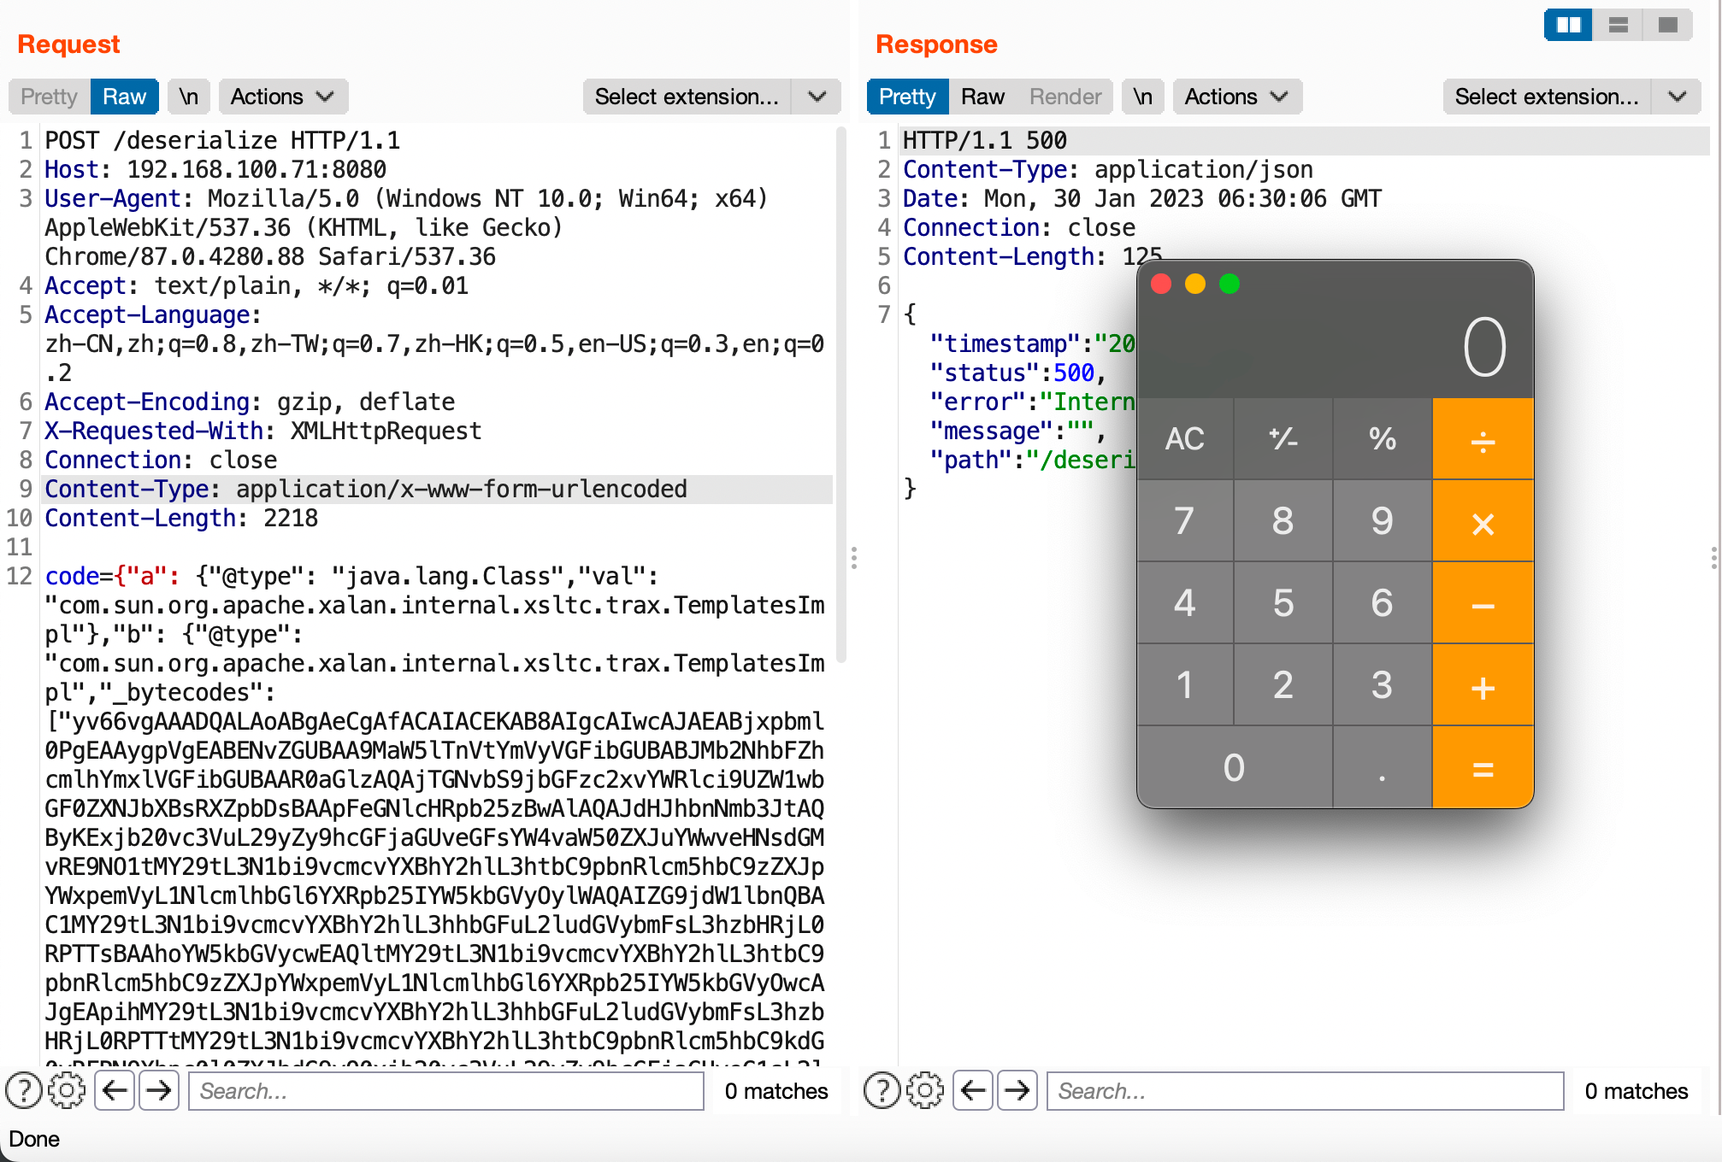Switch to top-bottom layout view icon
This screenshot has height=1162, width=1722.
(1618, 25)
